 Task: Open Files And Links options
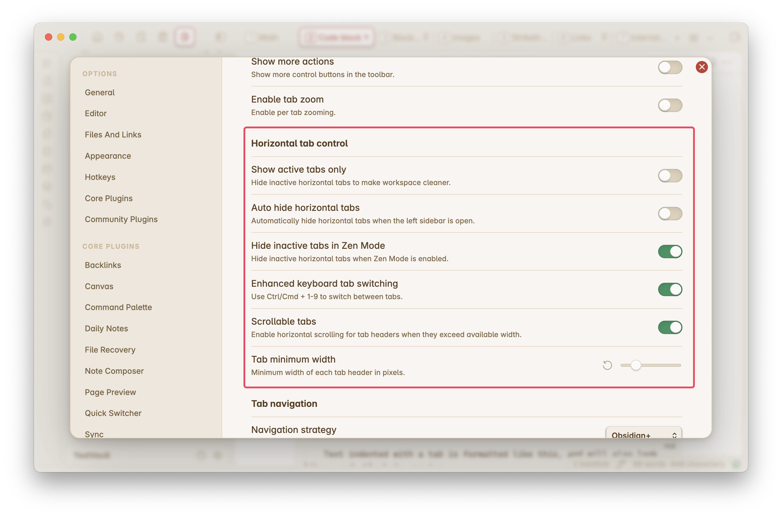point(113,134)
